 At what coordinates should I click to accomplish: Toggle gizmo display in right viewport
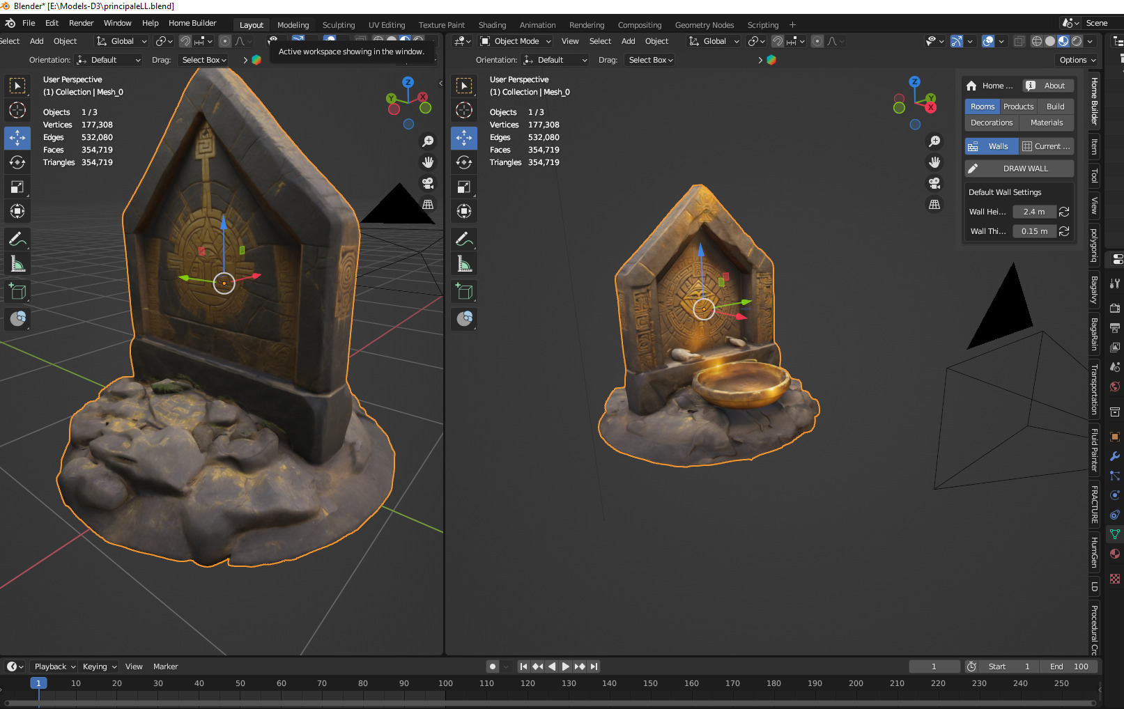(x=957, y=41)
